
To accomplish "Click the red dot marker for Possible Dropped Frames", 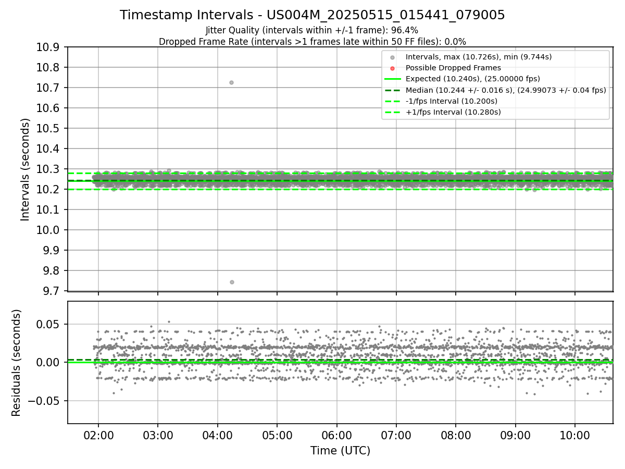I will click(x=392, y=68).
